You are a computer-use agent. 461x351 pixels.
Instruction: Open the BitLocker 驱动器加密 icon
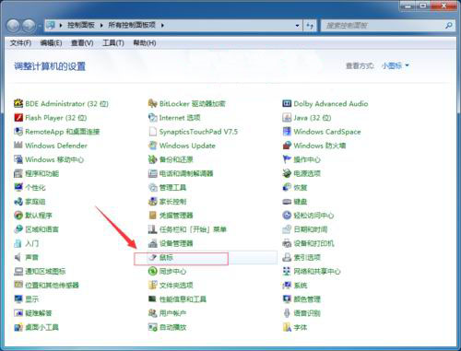[x=152, y=103]
